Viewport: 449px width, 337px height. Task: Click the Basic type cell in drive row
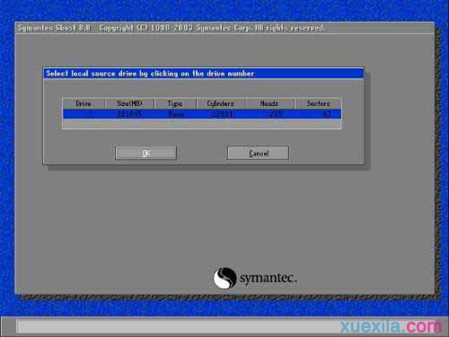(176, 114)
